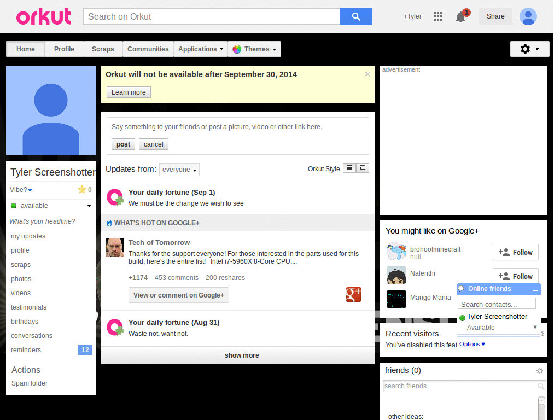Open the Google apps grid icon

(438, 16)
